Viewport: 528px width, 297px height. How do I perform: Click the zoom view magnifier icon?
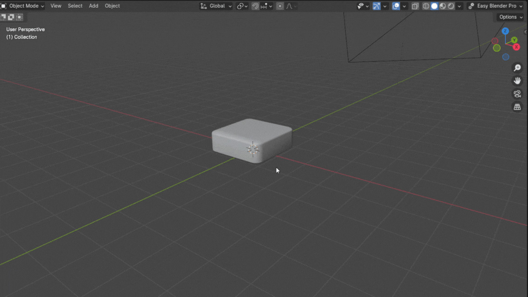(517, 68)
